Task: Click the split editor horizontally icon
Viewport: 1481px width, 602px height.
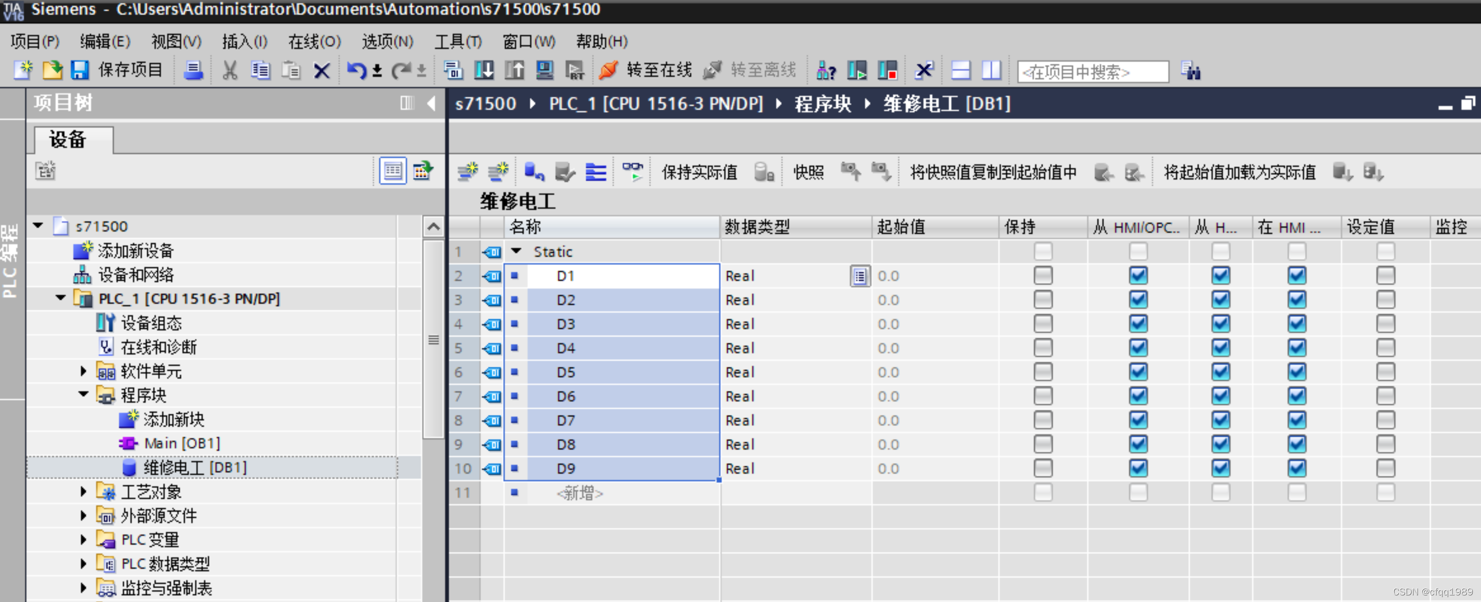Action: pyautogui.click(x=961, y=70)
